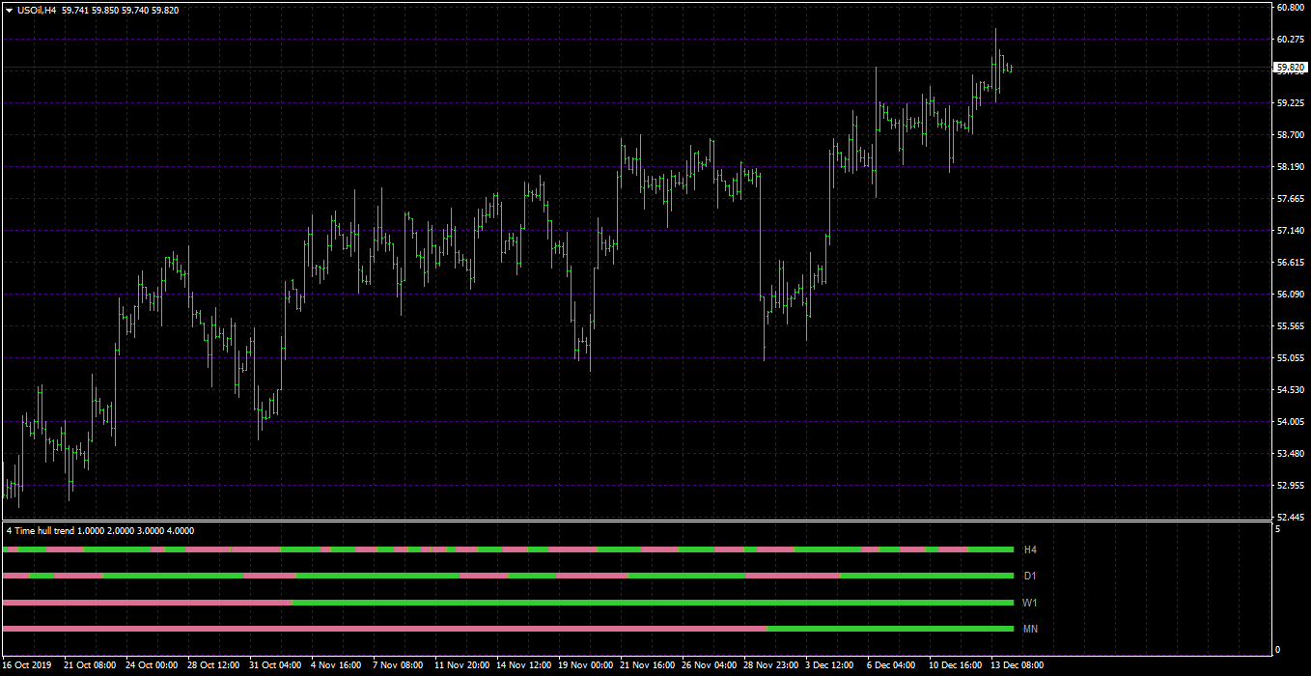The height and width of the screenshot is (676, 1311).
Task: Click the H4 timeframe row label
Action: (x=1030, y=549)
